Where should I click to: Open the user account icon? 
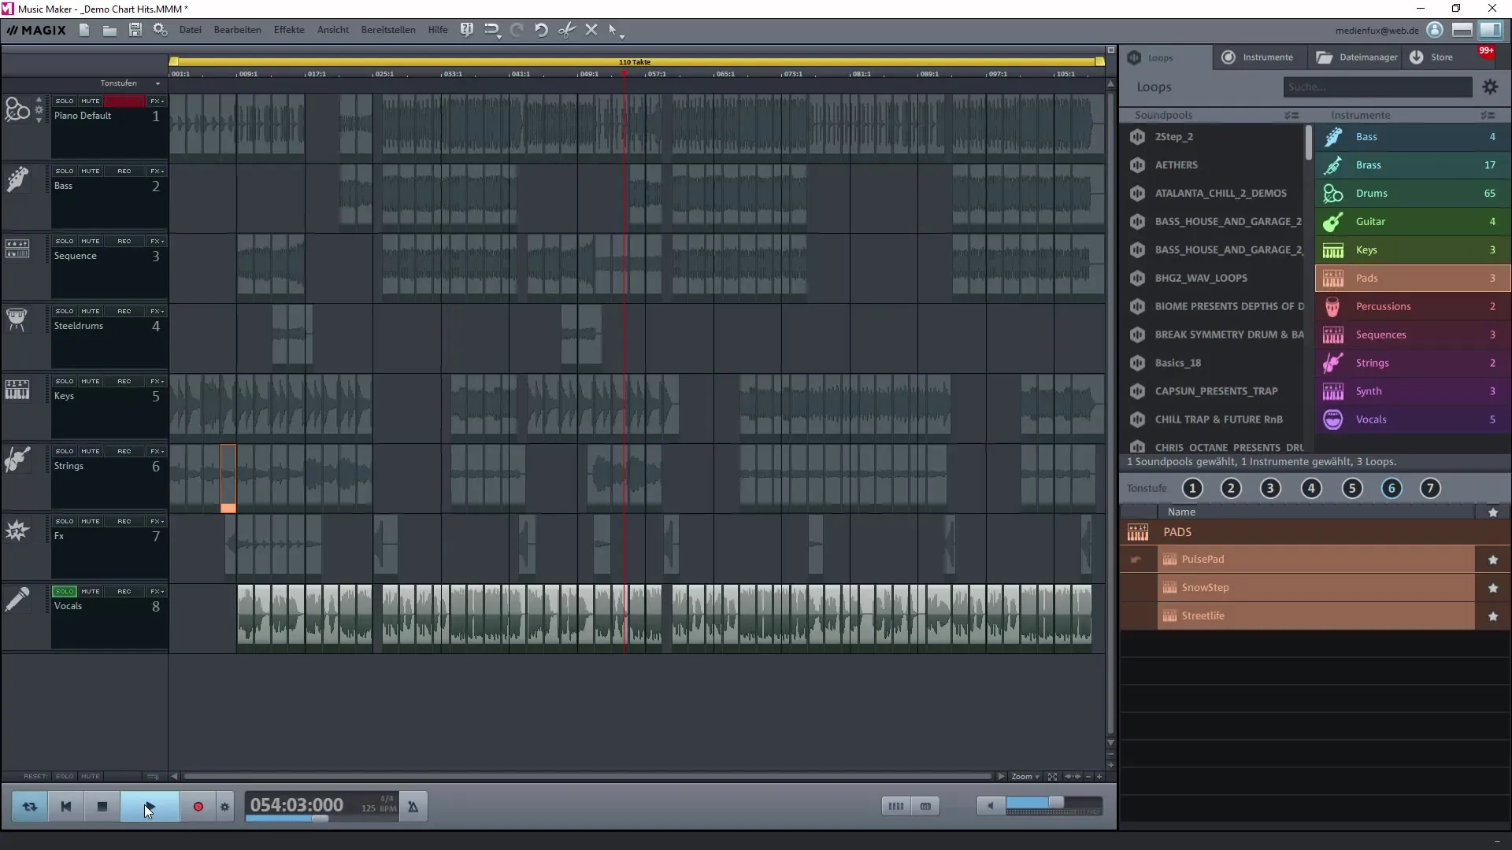tap(1435, 30)
